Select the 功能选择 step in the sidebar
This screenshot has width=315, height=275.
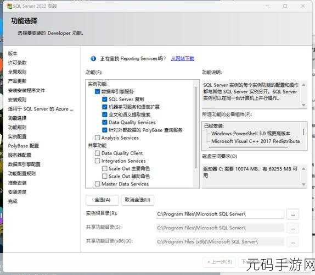17,118
